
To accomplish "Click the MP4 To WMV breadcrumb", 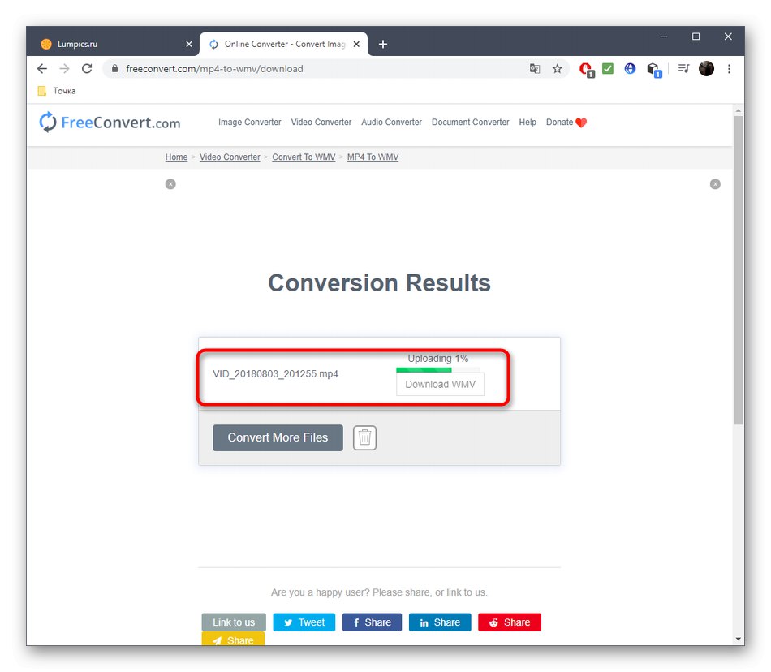I will click(x=373, y=157).
